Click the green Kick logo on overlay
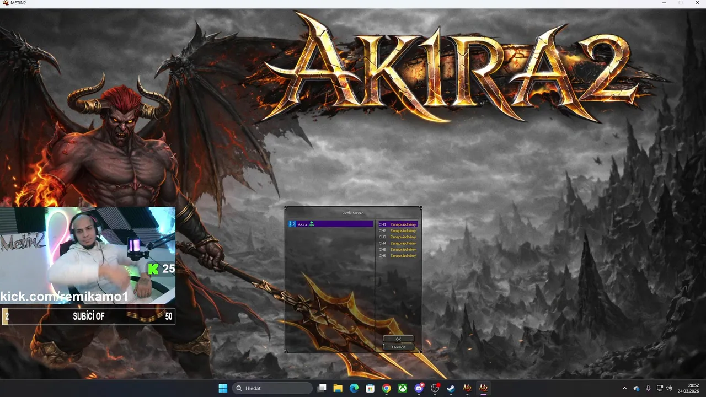This screenshot has height=397, width=706. 153,269
